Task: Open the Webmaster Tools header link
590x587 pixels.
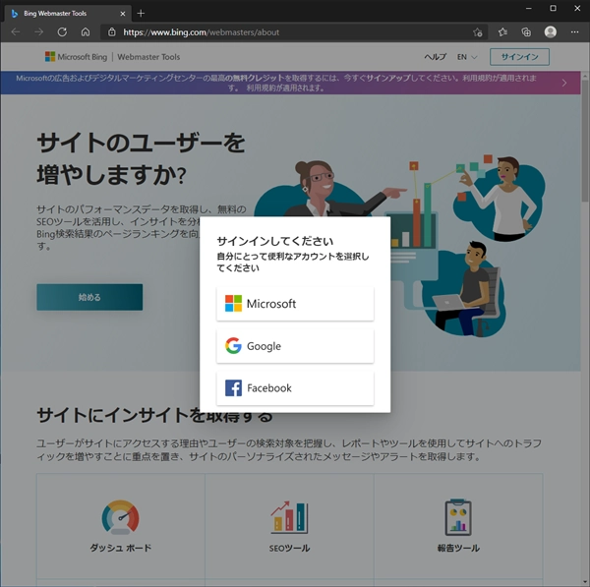Action: [x=148, y=57]
